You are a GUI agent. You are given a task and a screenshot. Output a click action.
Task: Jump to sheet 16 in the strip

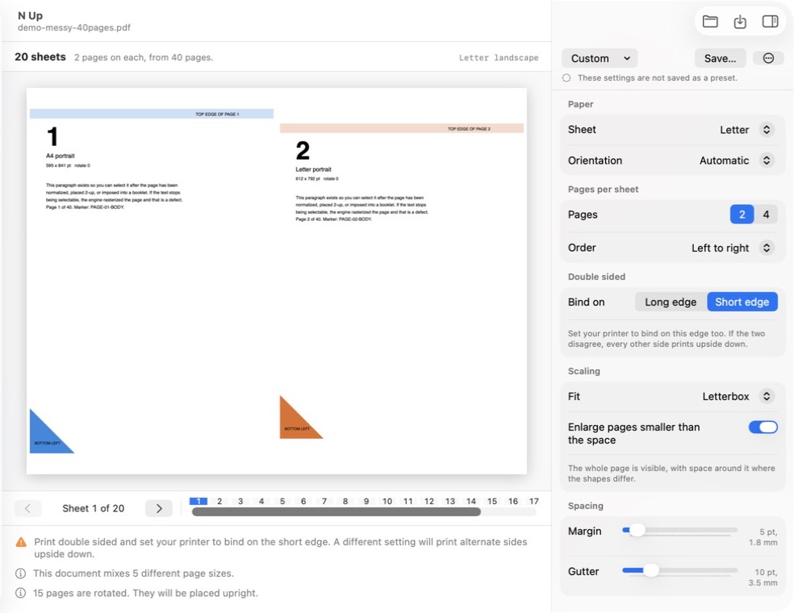[x=513, y=501]
